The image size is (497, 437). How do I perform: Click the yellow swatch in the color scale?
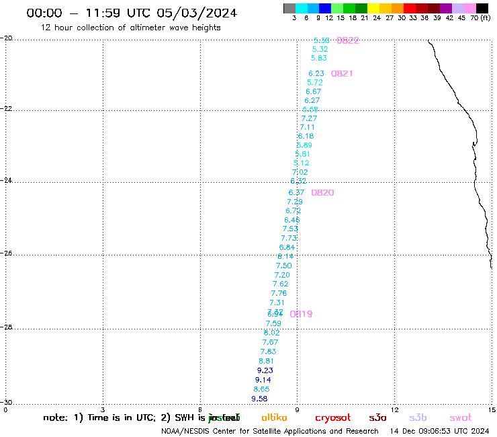click(x=373, y=9)
